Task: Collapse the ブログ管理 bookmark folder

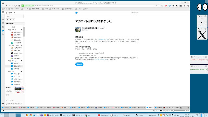Action: click(x=8, y=45)
